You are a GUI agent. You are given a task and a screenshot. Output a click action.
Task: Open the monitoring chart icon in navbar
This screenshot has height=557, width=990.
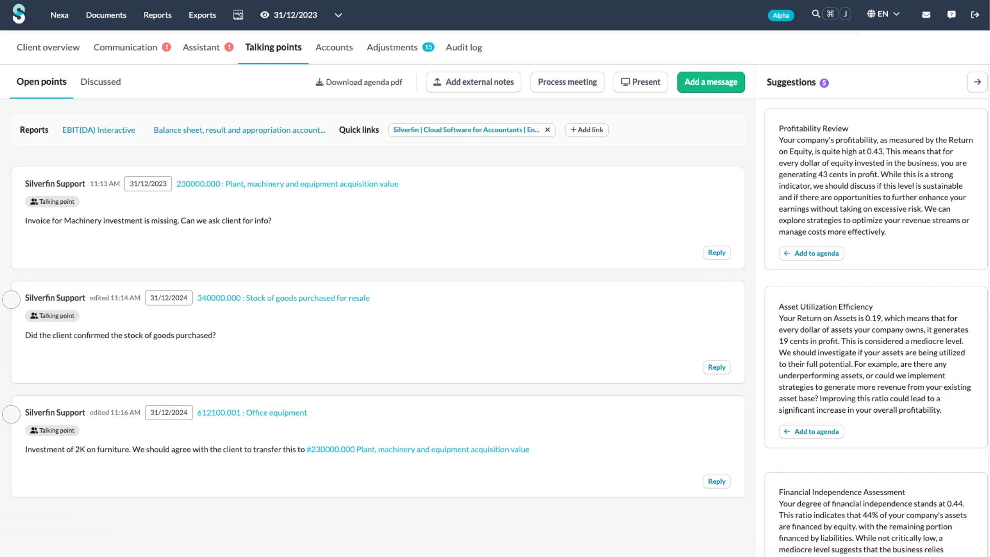tap(238, 15)
